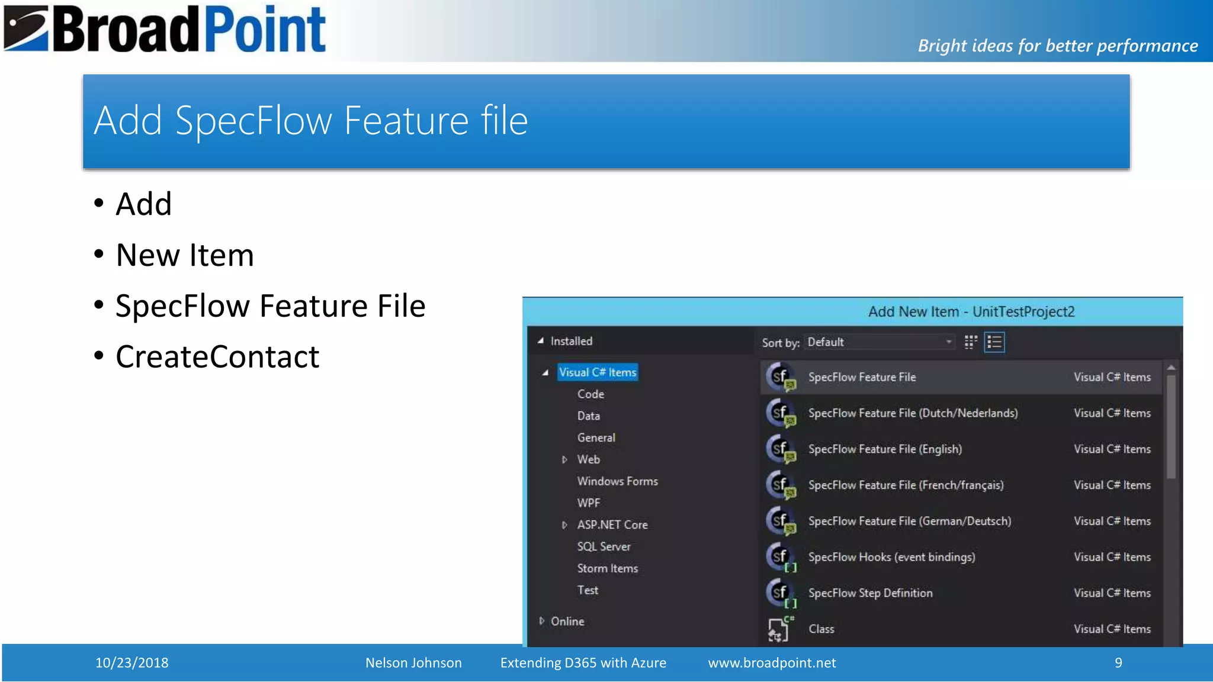Select the Web category label
This screenshot has height=682, width=1213.
click(589, 459)
